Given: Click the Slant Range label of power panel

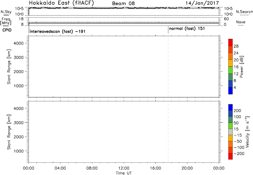Looking at the screenshot, I should (x=9, y=67).
